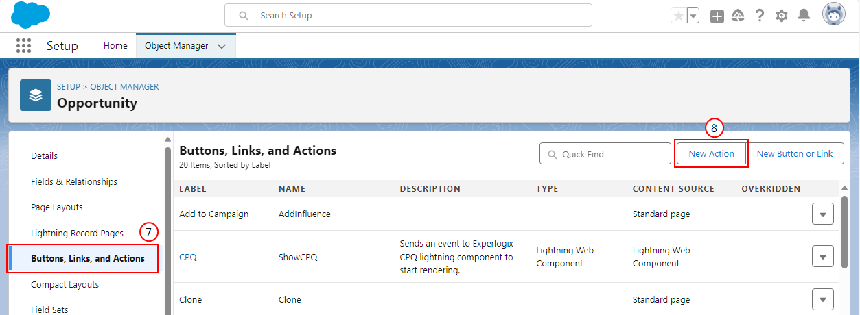Open the user profile avatar
This screenshot has width=860, height=315.
tap(834, 14)
